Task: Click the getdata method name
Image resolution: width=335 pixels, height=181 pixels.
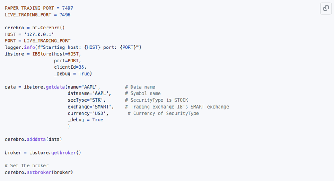Action: point(56,87)
